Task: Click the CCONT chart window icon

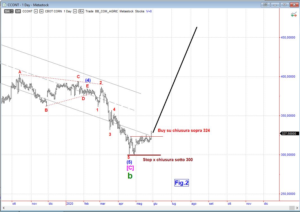Action: (x=4, y=5)
